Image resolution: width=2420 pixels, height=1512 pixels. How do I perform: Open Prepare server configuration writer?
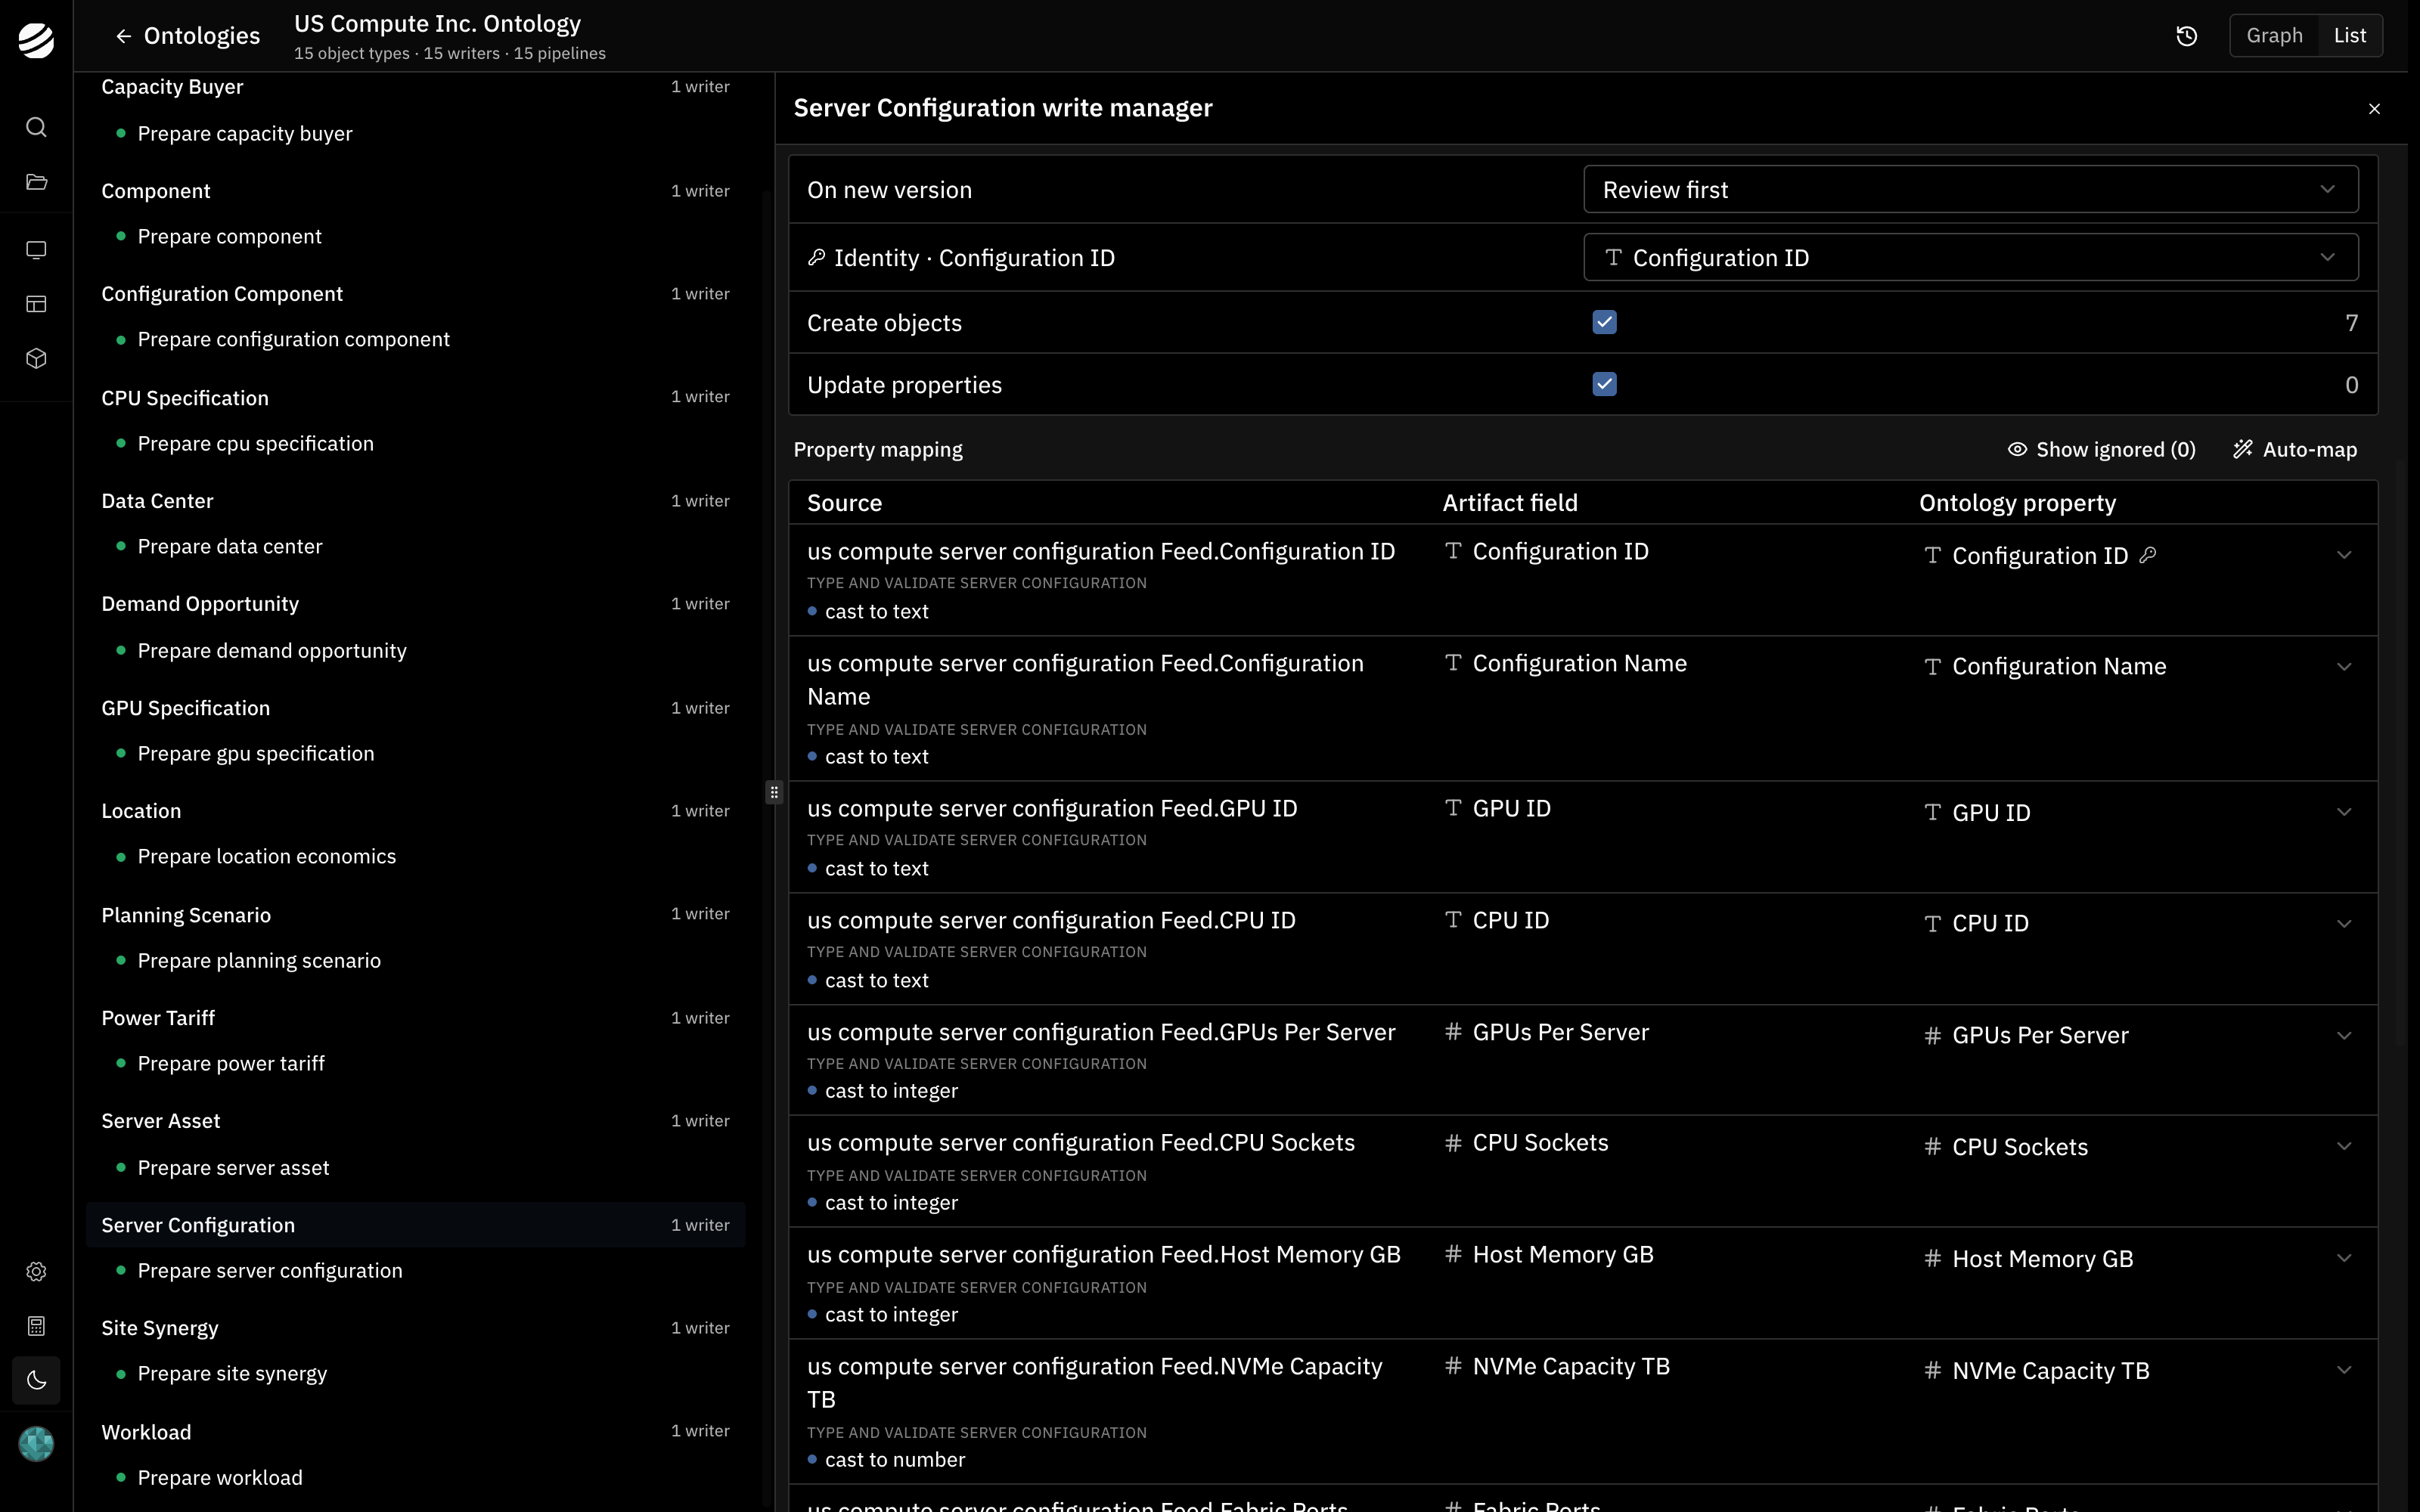point(270,1271)
